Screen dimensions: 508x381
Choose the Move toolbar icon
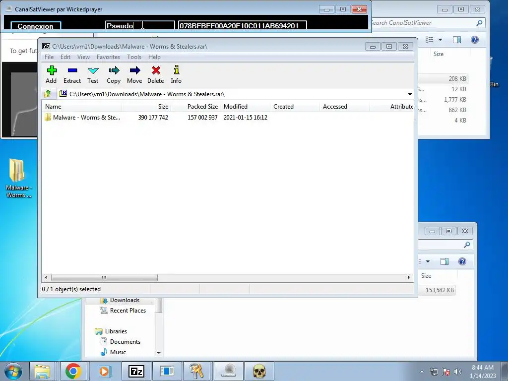(134, 74)
